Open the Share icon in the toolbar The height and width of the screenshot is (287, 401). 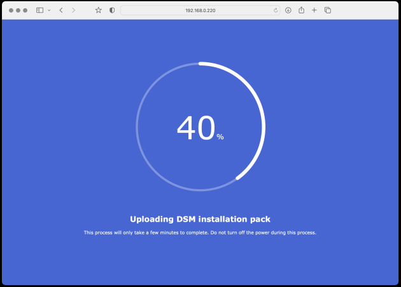pyautogui.click(x=302, y=10)
